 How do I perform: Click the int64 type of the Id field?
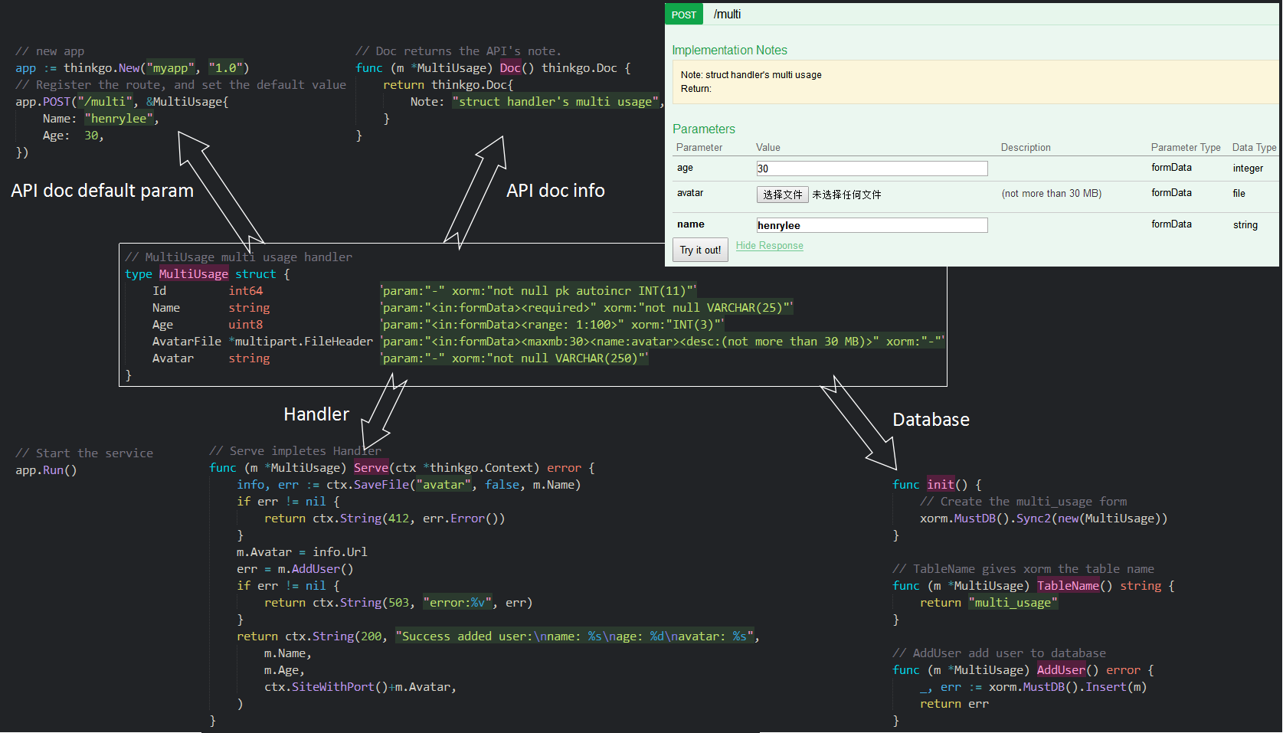click(245, 291)
